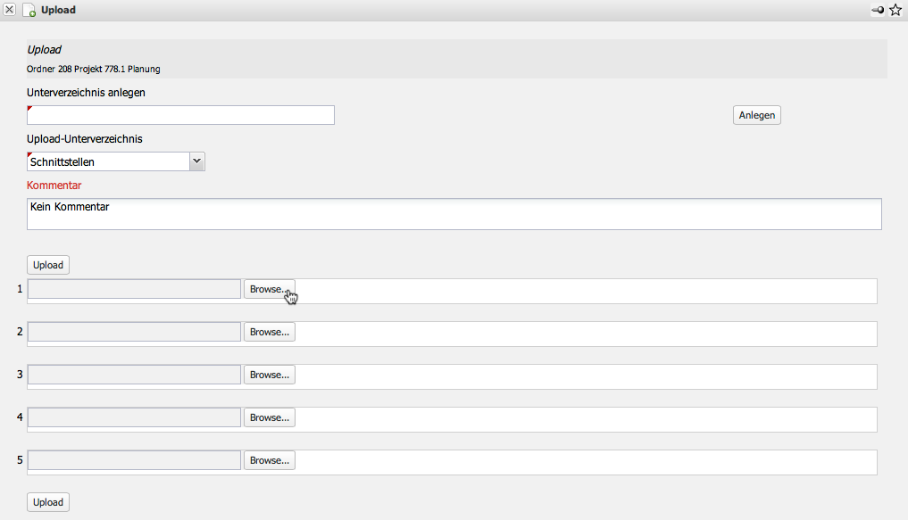Browse for file in row 5
Screen dimensions: 908x520
[x=269, y=460]
